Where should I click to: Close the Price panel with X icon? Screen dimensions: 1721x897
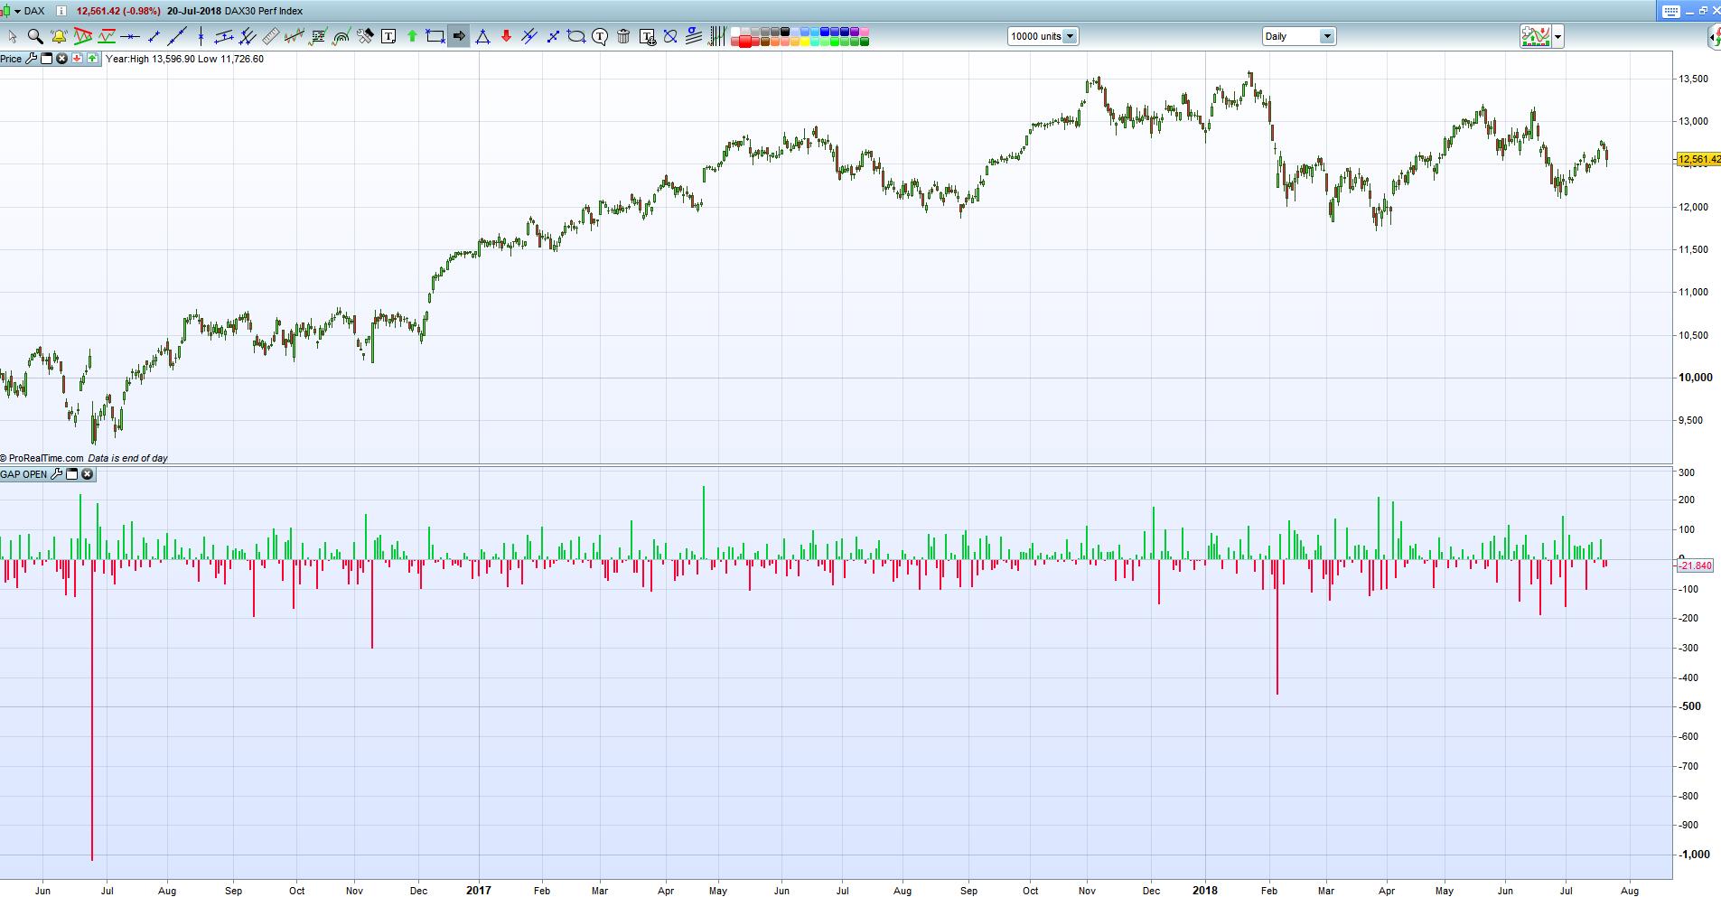pos(61,59)
